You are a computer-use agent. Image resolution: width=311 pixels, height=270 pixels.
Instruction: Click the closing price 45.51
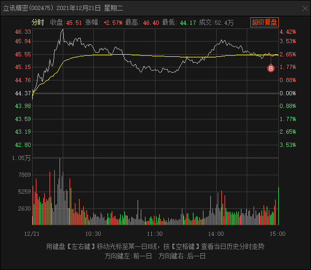click(x=74, y=23)
